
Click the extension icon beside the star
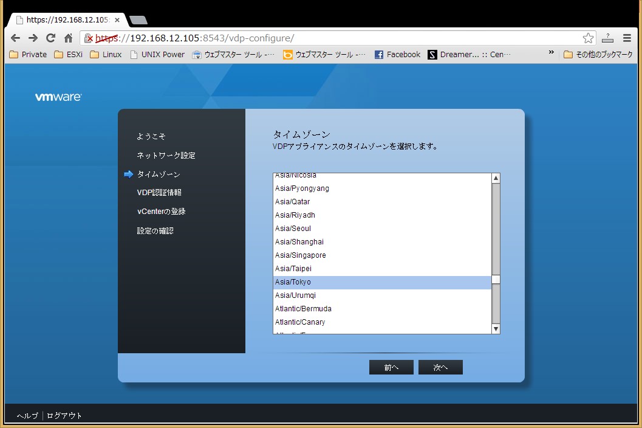coord(607,38)
